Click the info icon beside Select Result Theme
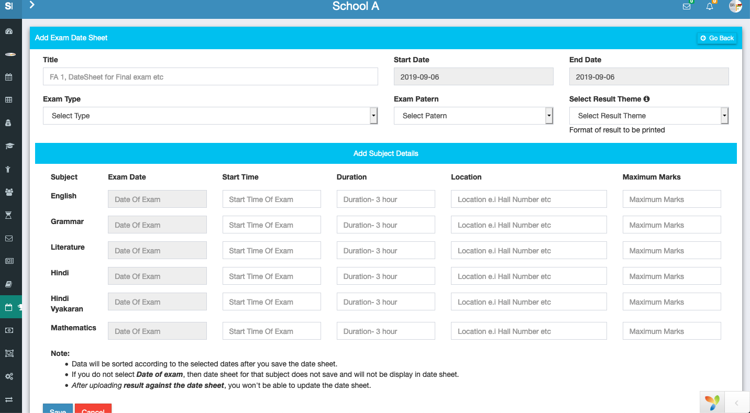 click(646, 99)
